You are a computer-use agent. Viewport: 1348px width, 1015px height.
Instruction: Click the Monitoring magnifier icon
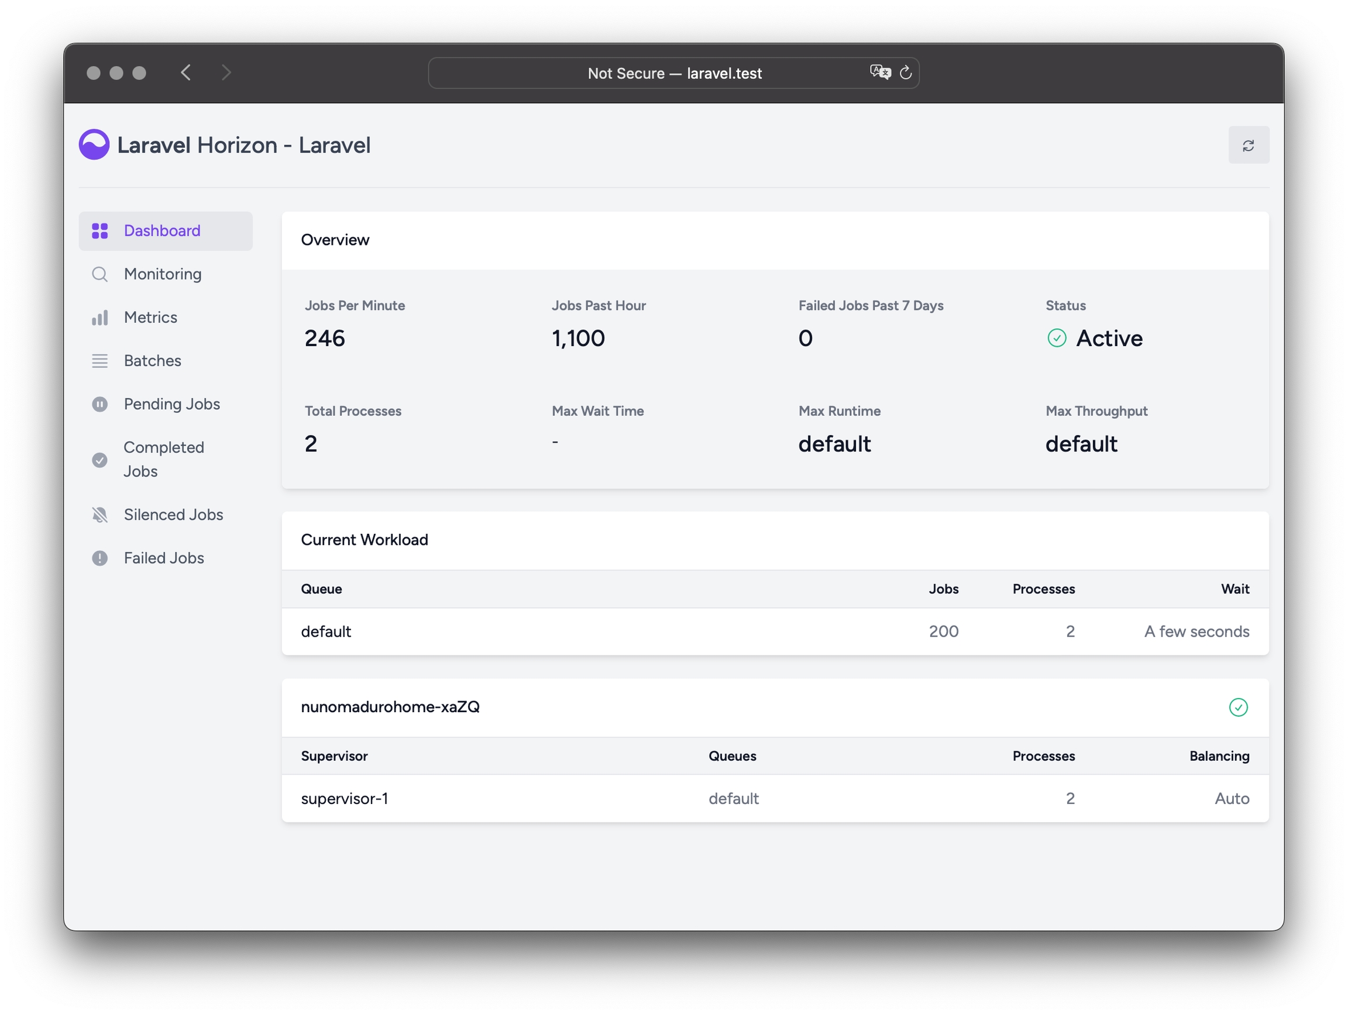[x=100, y=275]
